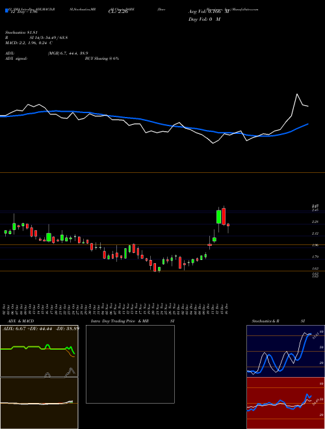Open the ADX indicator panel with green line
This screenshot has width=325, height=429.
[39, 351]
